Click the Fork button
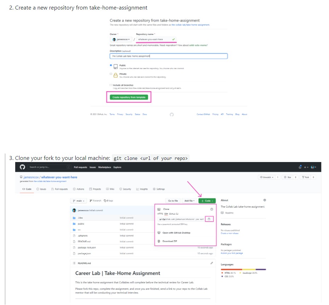The width and height of the screenshot is (329, 305). pos(305,177)
